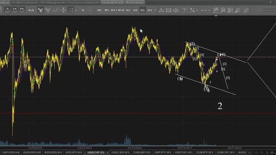Switch to the M30 timeframe

pyautogui.click(x=121, y=10)
